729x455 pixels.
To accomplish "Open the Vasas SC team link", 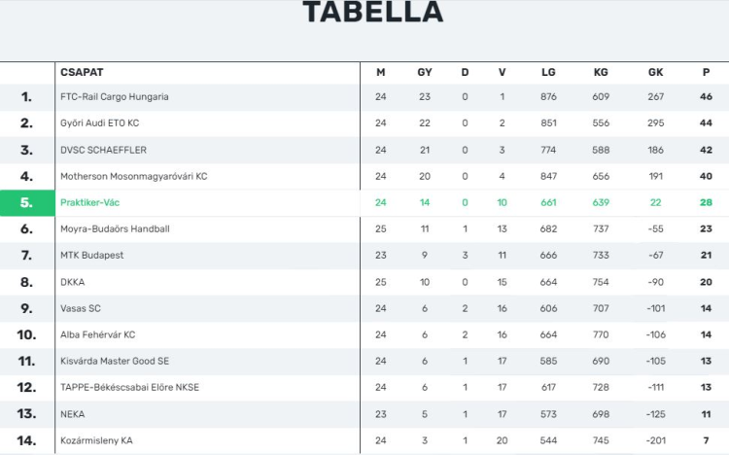I will [80, 308].
